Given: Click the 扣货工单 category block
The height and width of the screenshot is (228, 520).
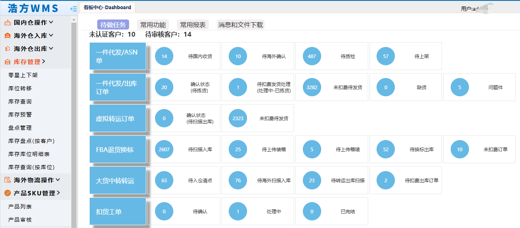Looking at the screenshot, I should click(118, 211).
